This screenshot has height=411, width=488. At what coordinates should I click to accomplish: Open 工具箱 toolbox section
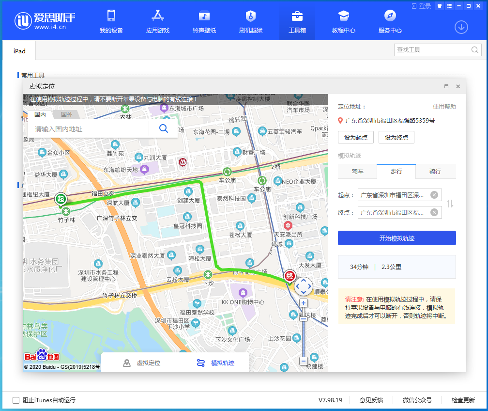[297, 21]
